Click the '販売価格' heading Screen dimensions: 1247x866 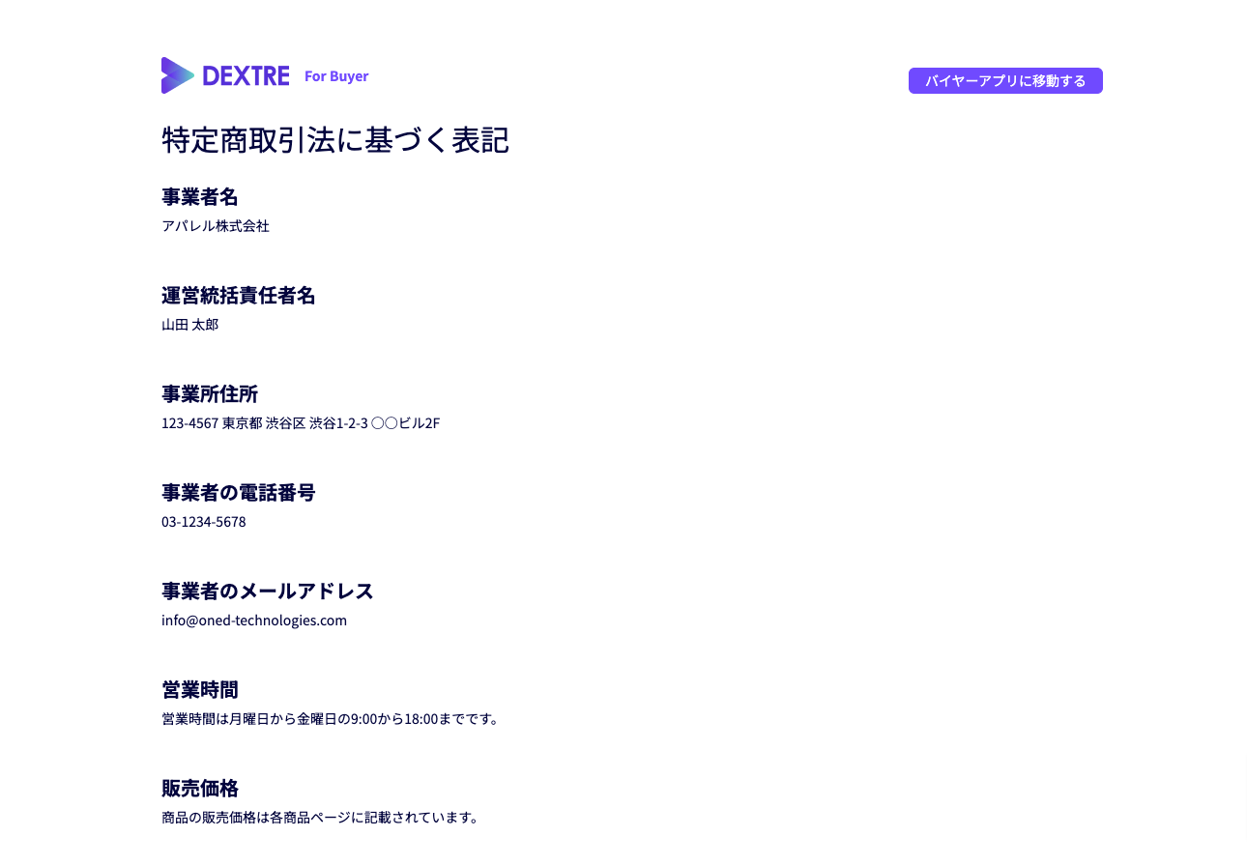click(200, 789)
